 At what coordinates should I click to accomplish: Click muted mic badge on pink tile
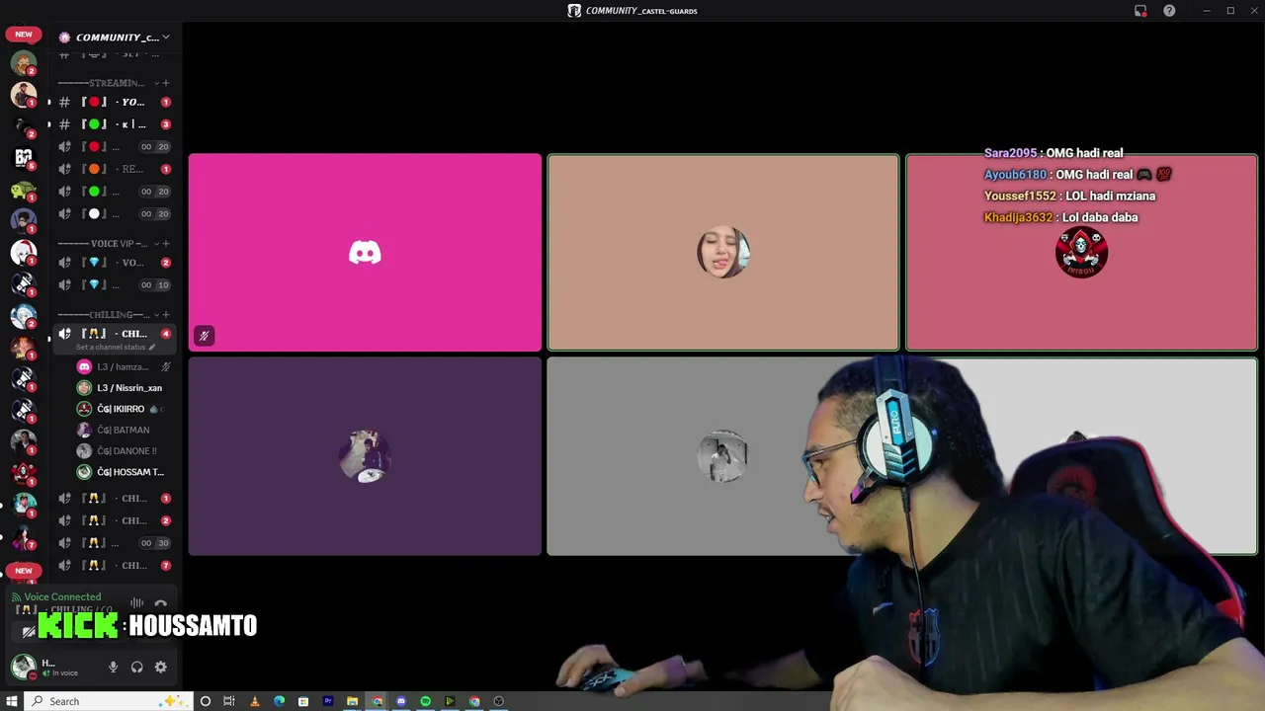[x=204, y=336]
